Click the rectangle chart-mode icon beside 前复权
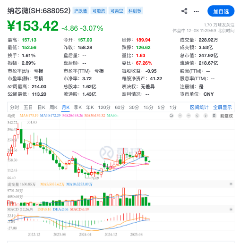This screenshot has width=240, height=243. [214, 116]
